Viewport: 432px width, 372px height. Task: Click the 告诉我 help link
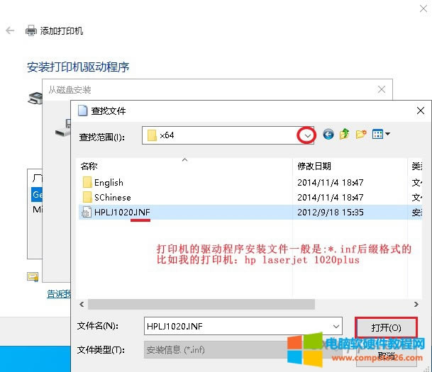58,294
